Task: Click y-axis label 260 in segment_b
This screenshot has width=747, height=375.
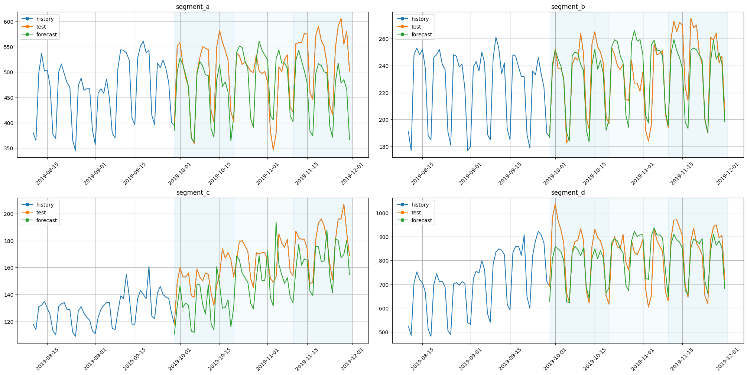Action: [385, 39]
